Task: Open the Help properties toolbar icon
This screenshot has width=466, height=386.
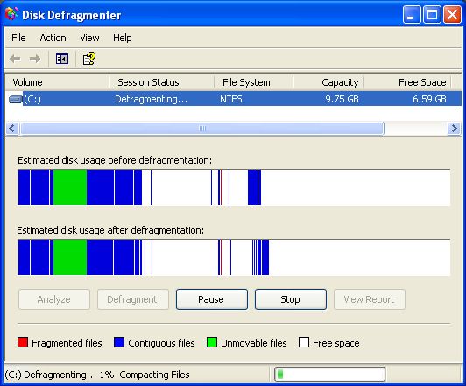Action: [x=89, y=59]
